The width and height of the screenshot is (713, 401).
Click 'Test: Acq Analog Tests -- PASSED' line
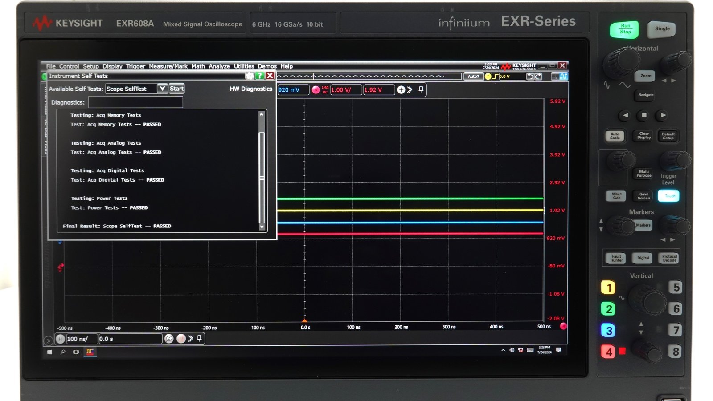(116, 152)
